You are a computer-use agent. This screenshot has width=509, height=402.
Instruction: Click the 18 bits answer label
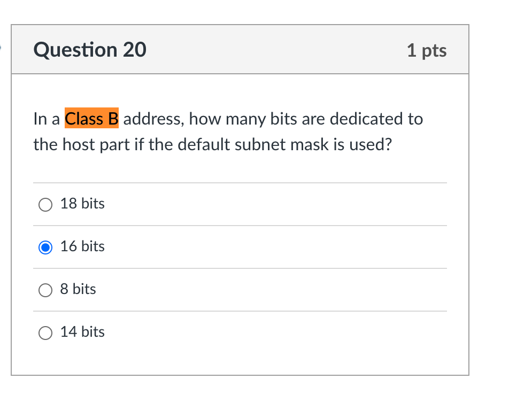pyautogui.click(x=82, y=204)
